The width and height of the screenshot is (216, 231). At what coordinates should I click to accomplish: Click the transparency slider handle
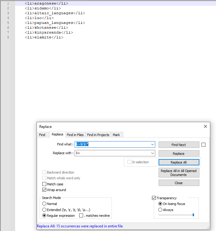[193, 215]
